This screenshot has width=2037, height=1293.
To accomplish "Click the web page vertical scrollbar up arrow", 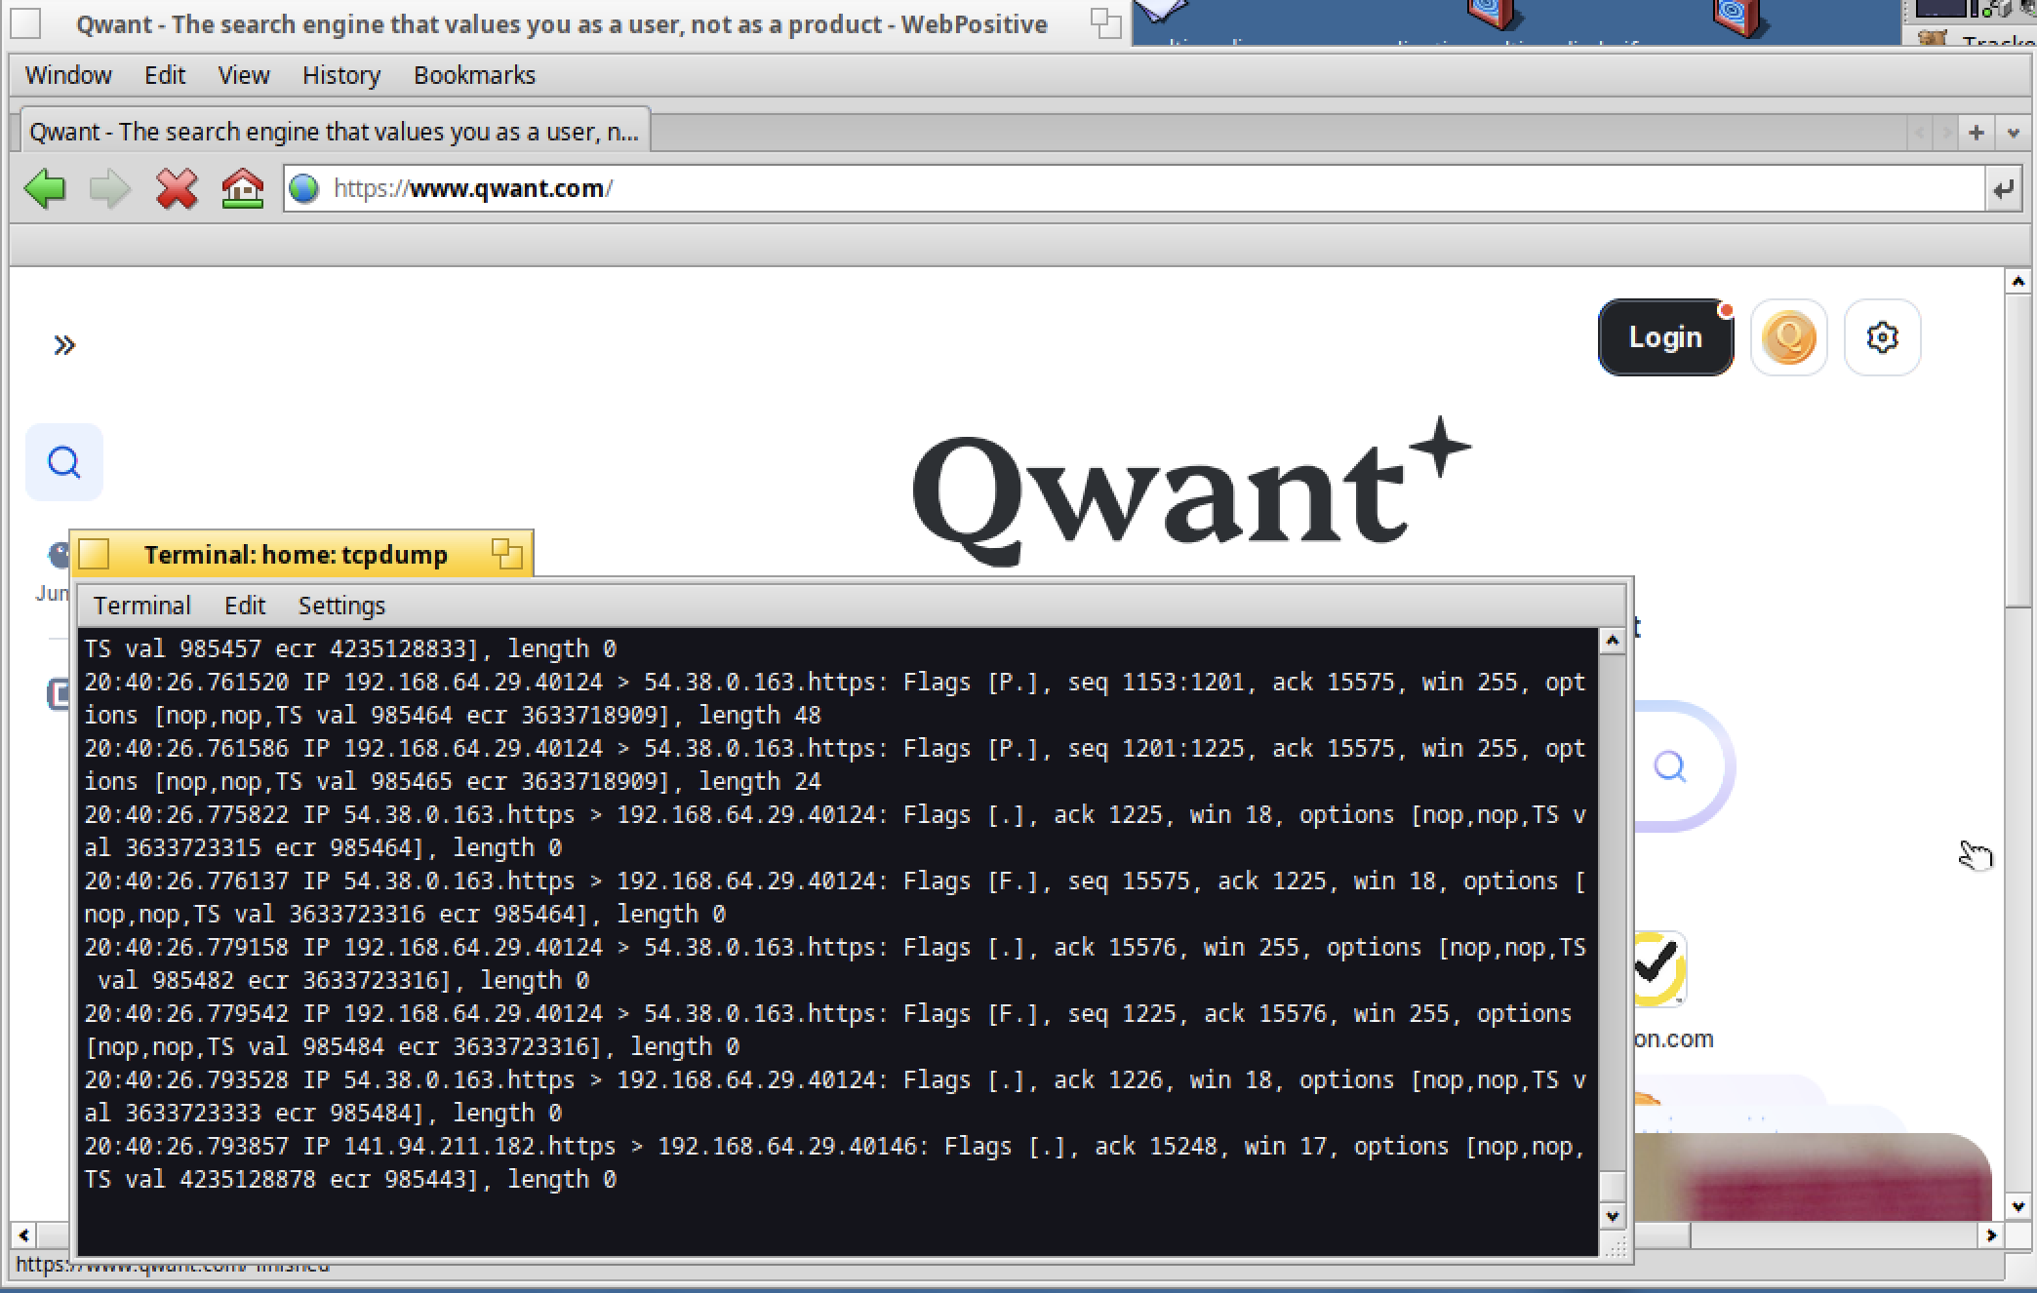I will pyautogui.click(x=2017, y=282).
